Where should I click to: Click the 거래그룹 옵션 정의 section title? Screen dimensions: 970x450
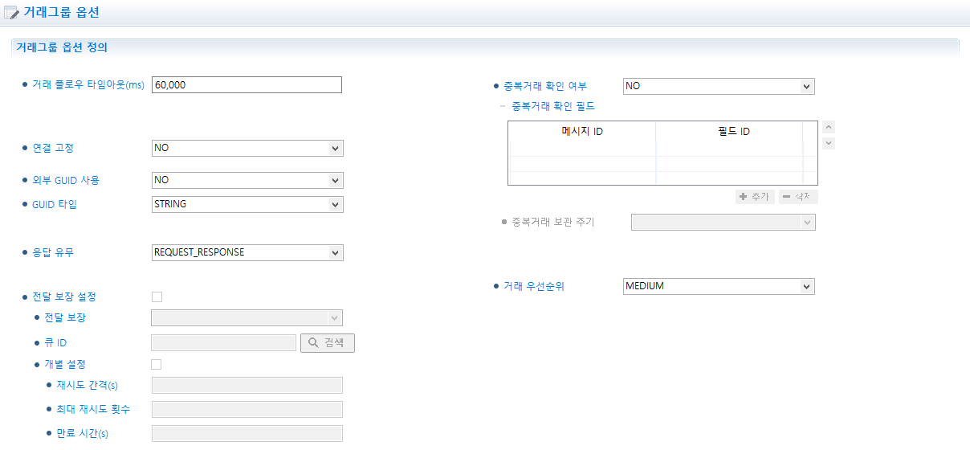coord(62,47)
